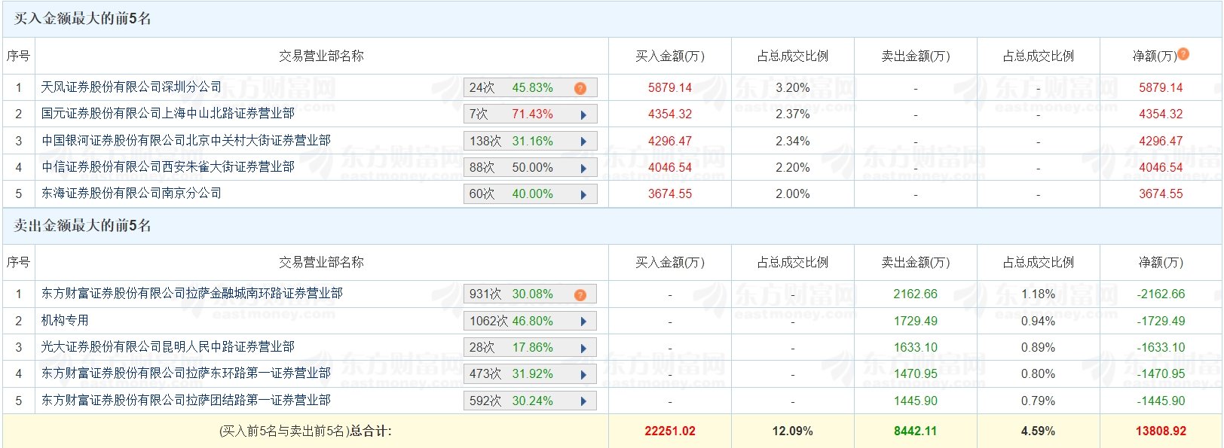Expand the blue arrow for 中国银河证券 31.16%

583,142
